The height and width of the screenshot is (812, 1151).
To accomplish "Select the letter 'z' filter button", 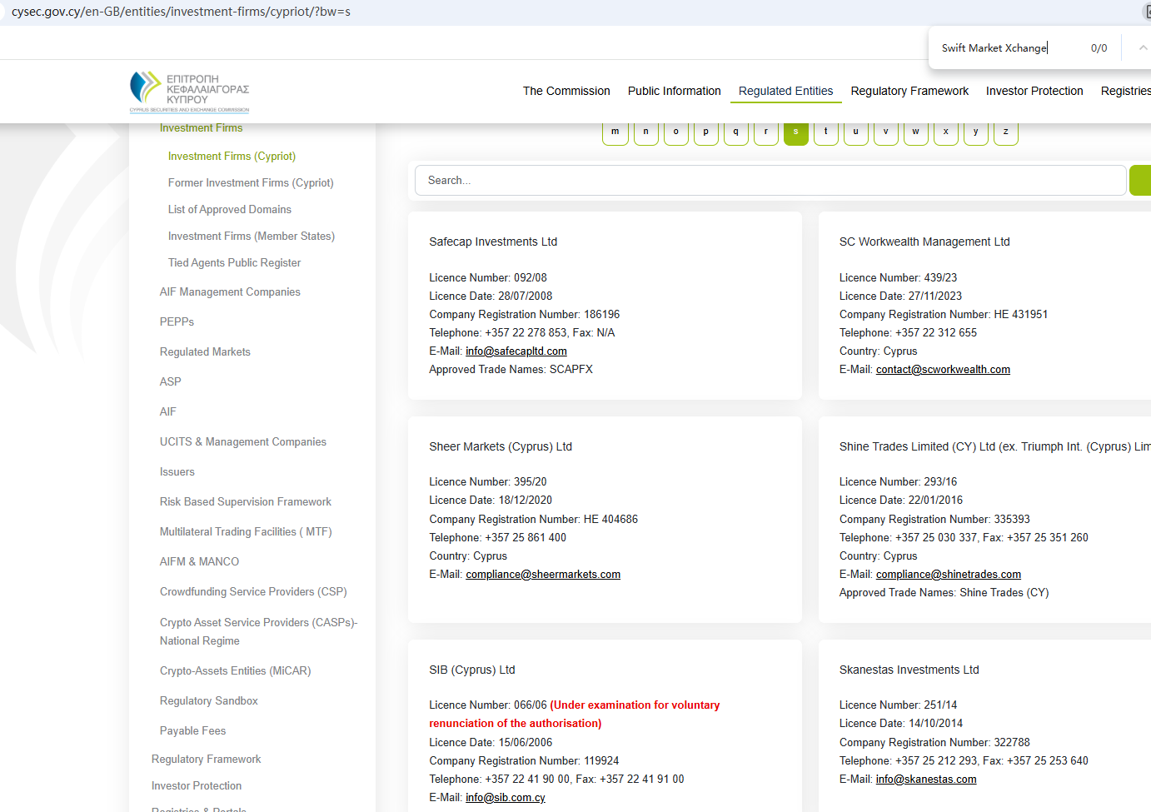I will [1005, 132].
